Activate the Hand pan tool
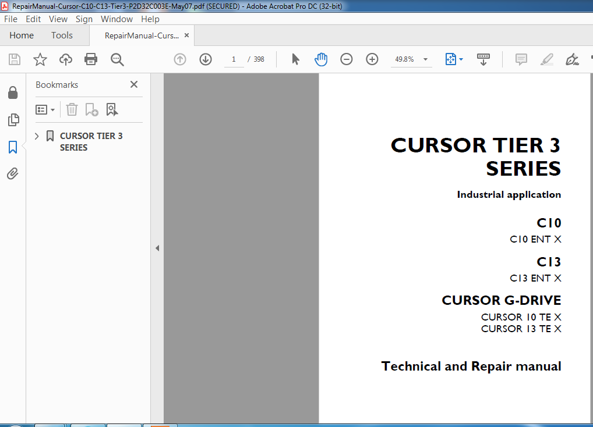The image size is (593, 427). click(321, 59)
